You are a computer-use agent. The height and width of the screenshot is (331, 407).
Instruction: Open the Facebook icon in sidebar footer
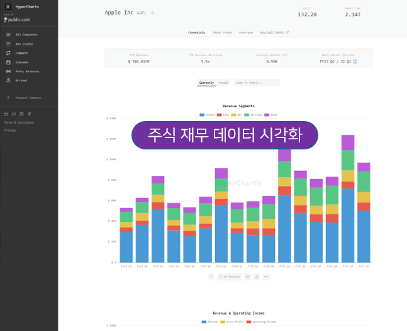[x=30, y=114]
